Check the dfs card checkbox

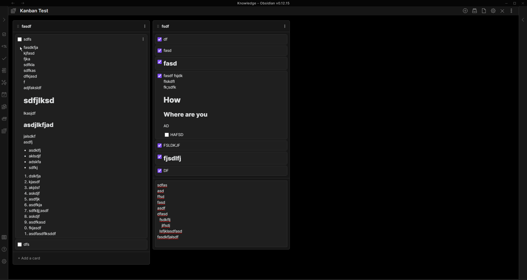point(19,244)
